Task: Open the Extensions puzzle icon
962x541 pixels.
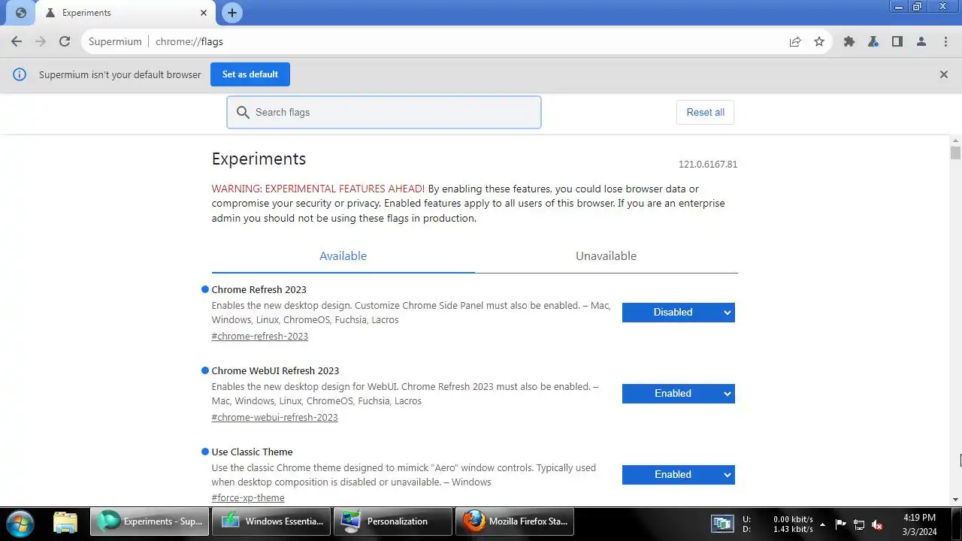Action: coord(849,42)
